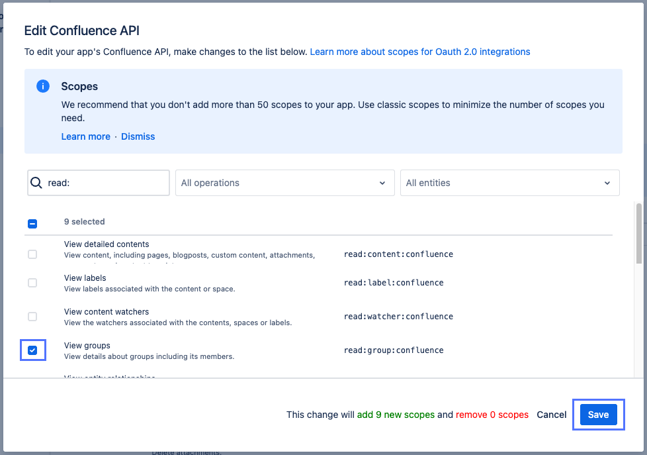Viewport: 647px width, 455px height.
Task: Toggle the select-all checkbox beside 9 selected
Action: [32, 224]
